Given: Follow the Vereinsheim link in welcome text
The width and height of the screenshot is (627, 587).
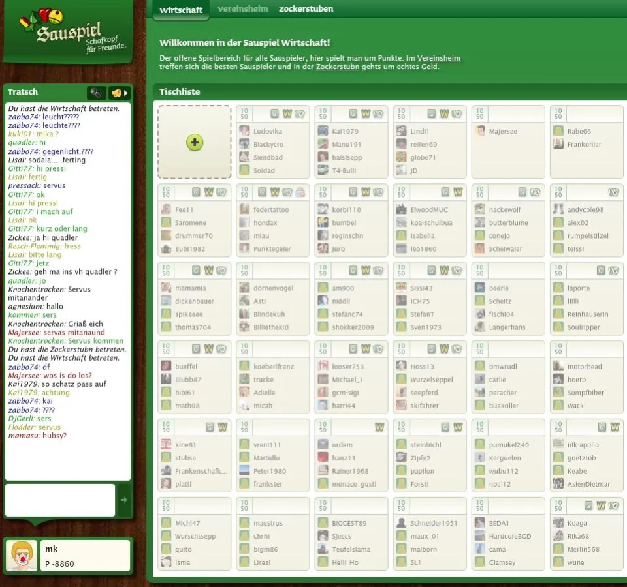Looking at the screenshot, I should pos(438,58).
